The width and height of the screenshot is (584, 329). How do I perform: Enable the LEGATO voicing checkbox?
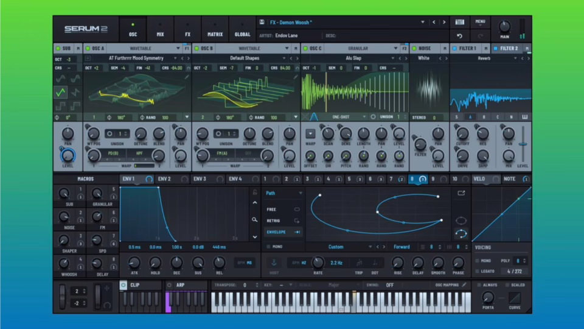pyautogui.click(x=478, y=272)
